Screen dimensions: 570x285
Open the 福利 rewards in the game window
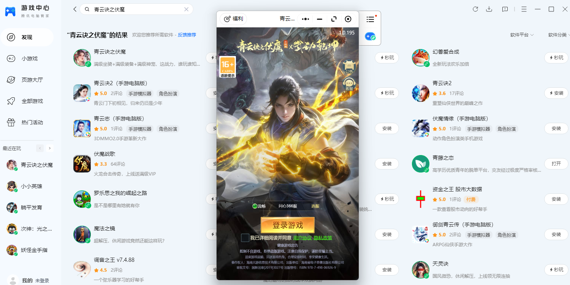(234, 19)
